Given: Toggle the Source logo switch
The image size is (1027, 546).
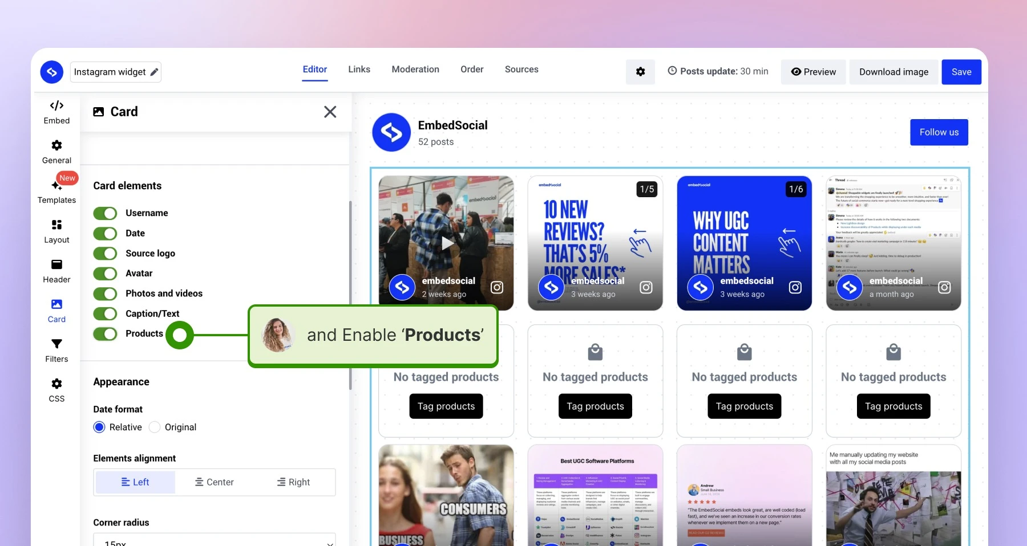Looking at the screenshot, I should pos(105,253).
